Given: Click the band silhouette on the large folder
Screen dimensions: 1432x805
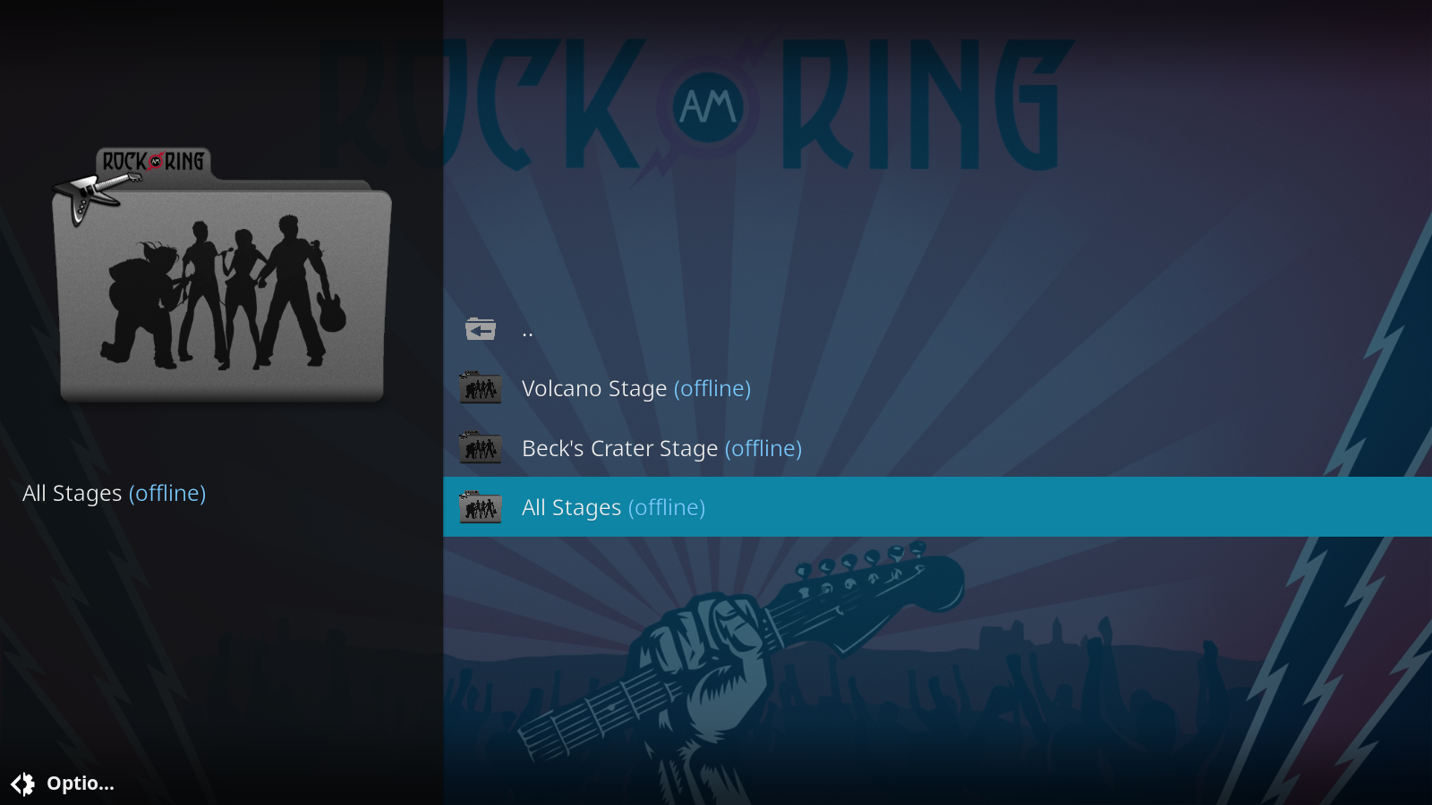Looking at the screenshot, I should 223,293.
